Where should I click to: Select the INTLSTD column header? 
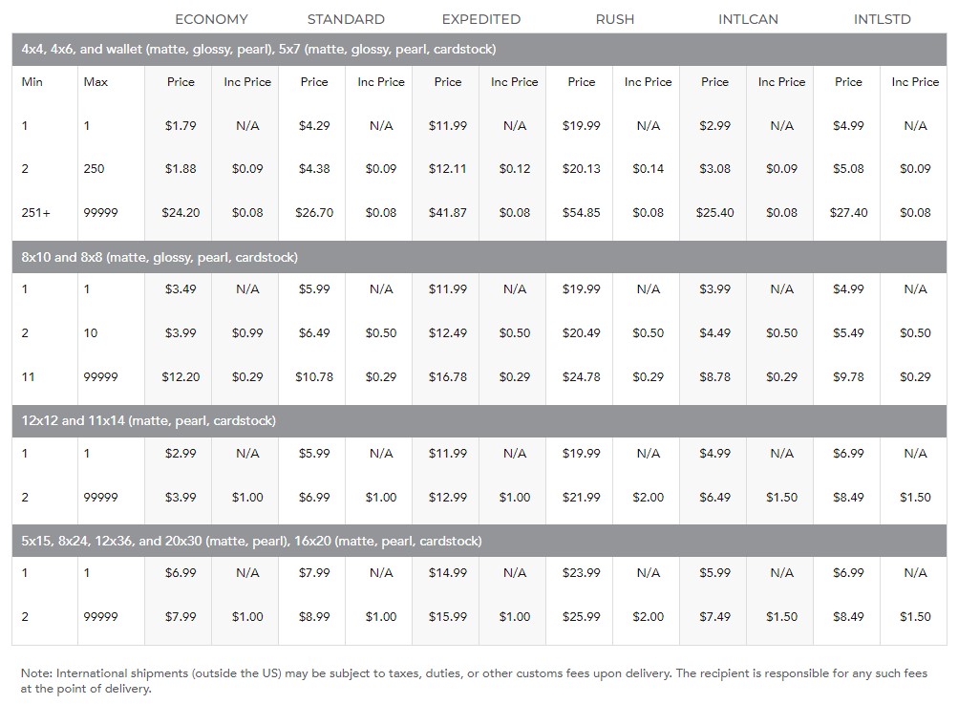point(883,19)
